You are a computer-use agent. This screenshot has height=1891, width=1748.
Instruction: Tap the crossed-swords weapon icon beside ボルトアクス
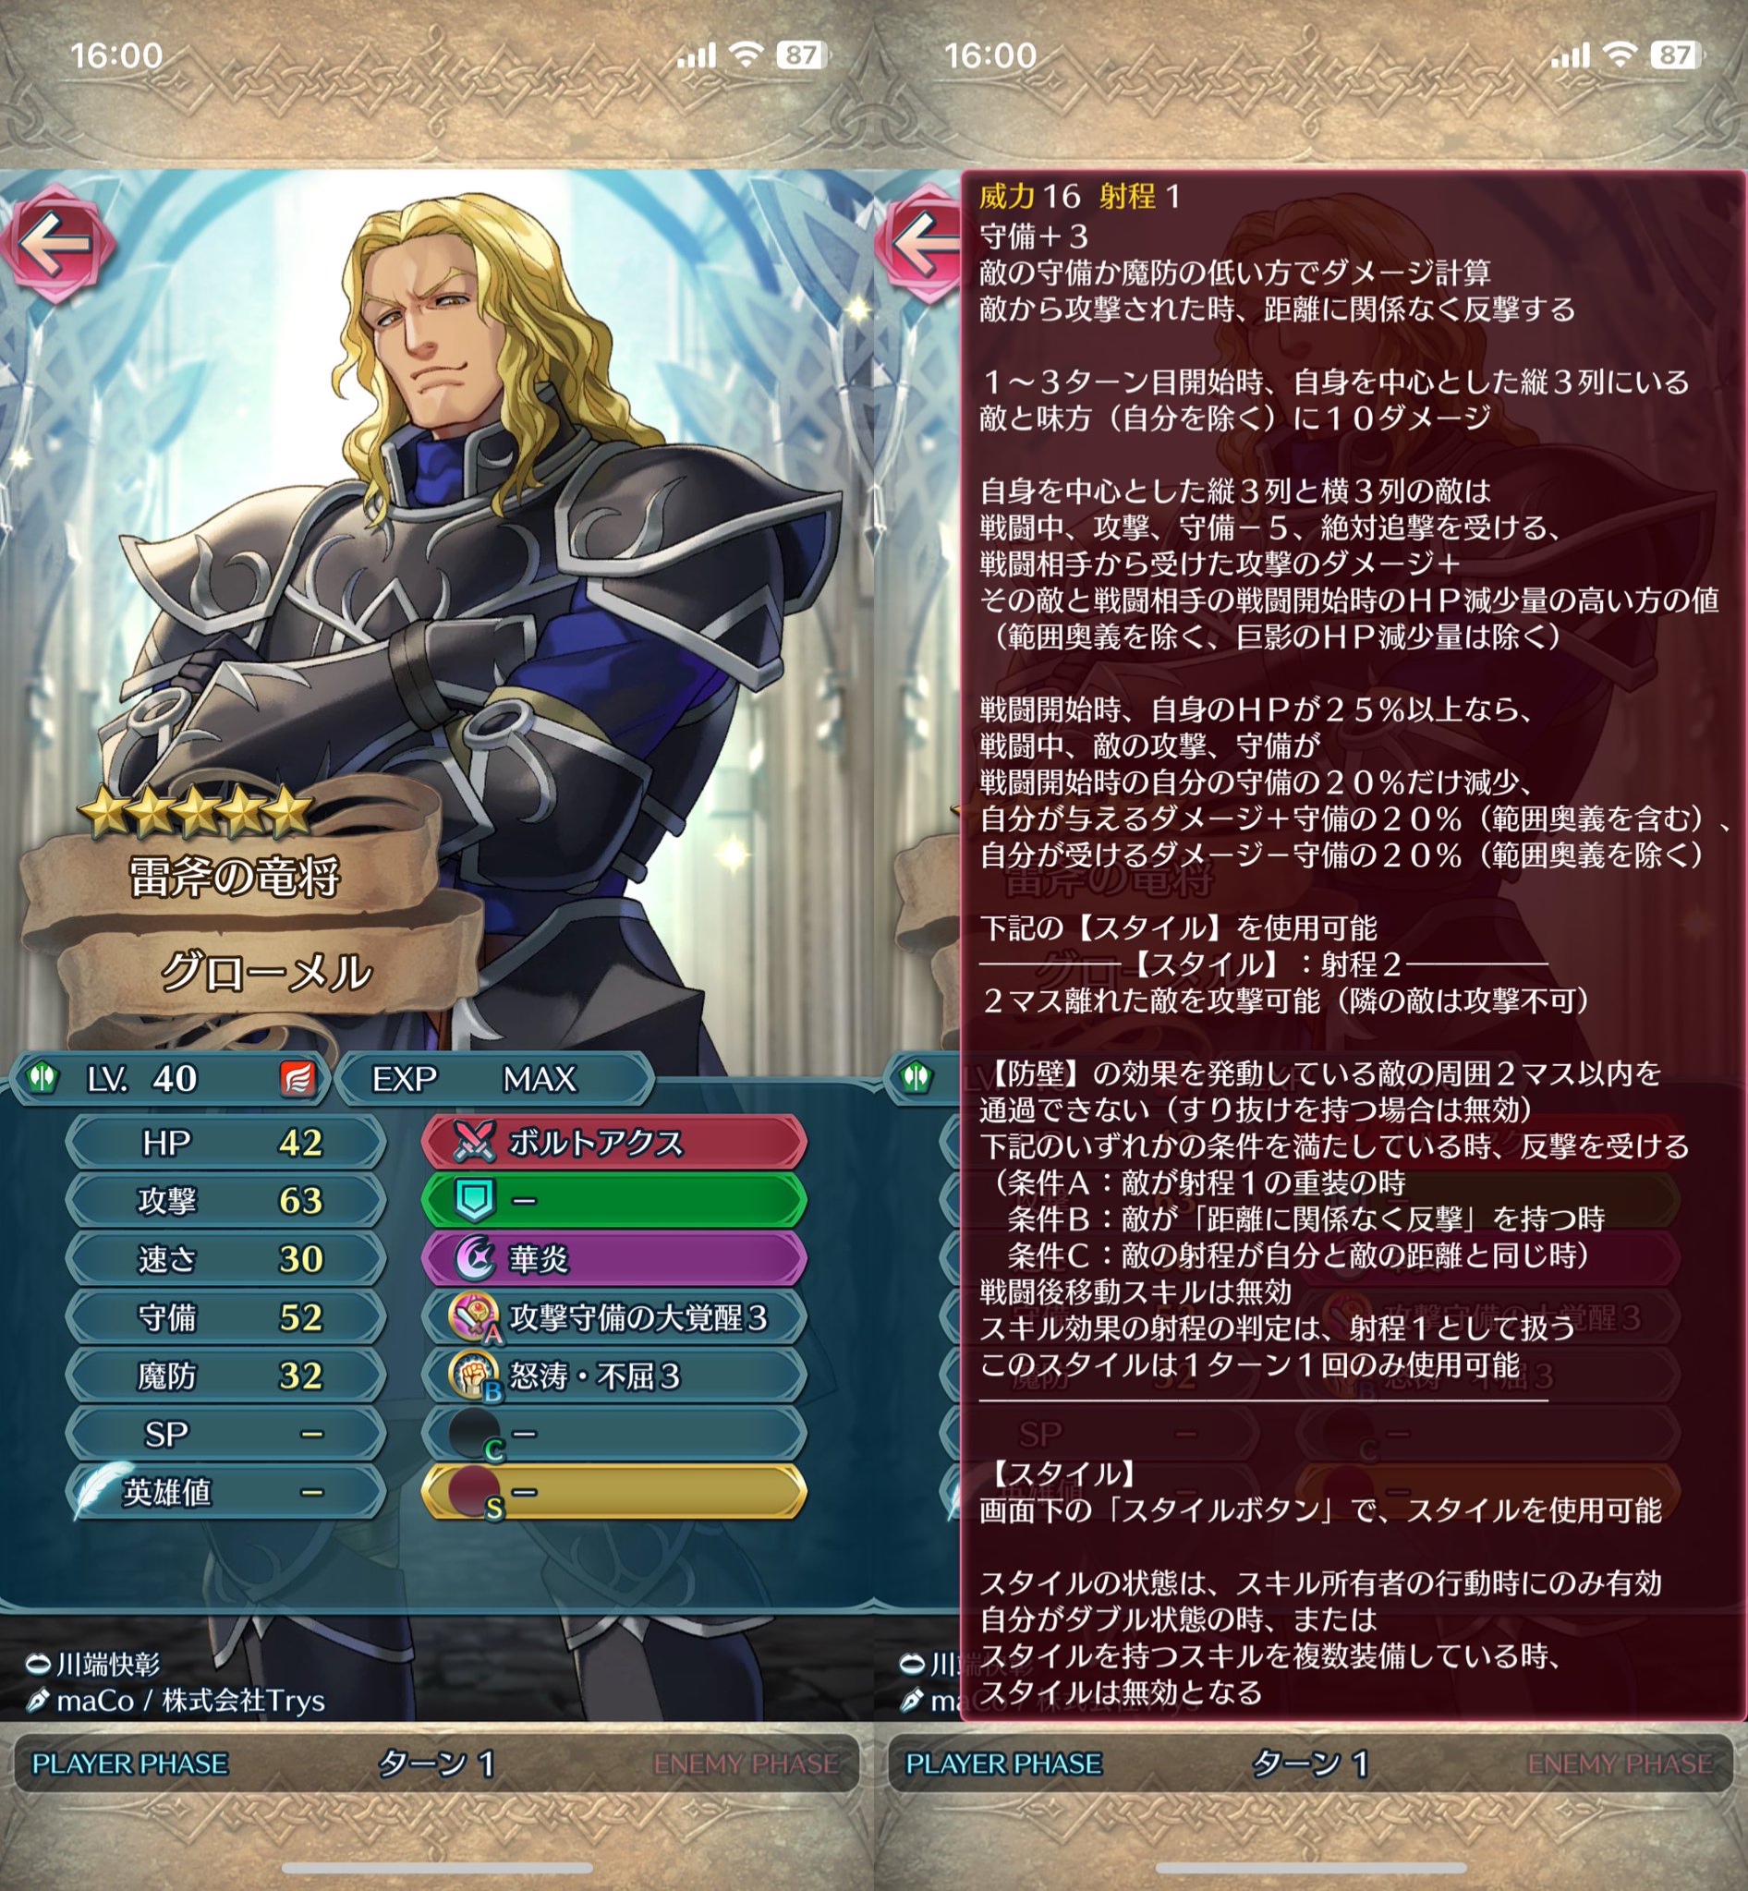pos(474,1143)
